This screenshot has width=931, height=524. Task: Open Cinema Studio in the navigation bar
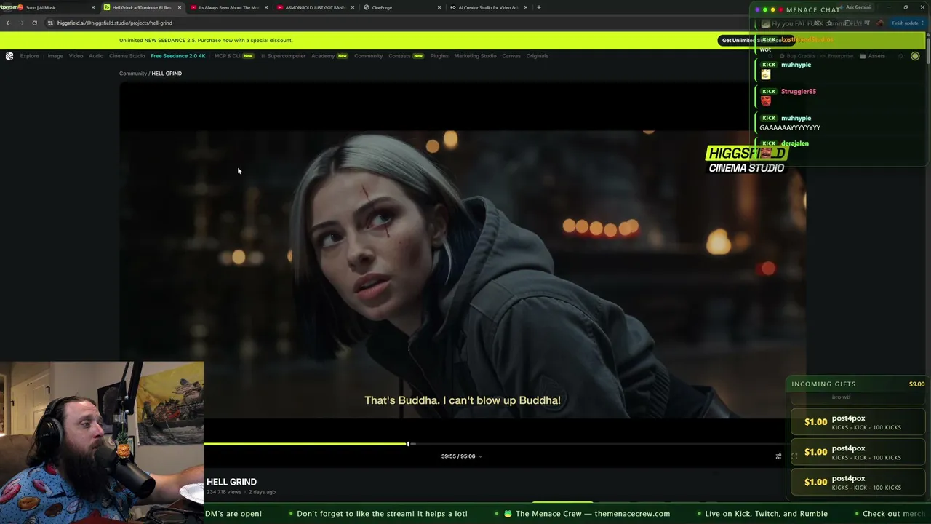point(127,56)
